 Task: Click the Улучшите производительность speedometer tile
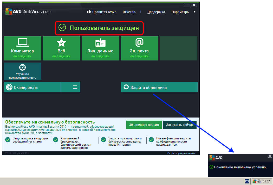(x=23, y=71)
